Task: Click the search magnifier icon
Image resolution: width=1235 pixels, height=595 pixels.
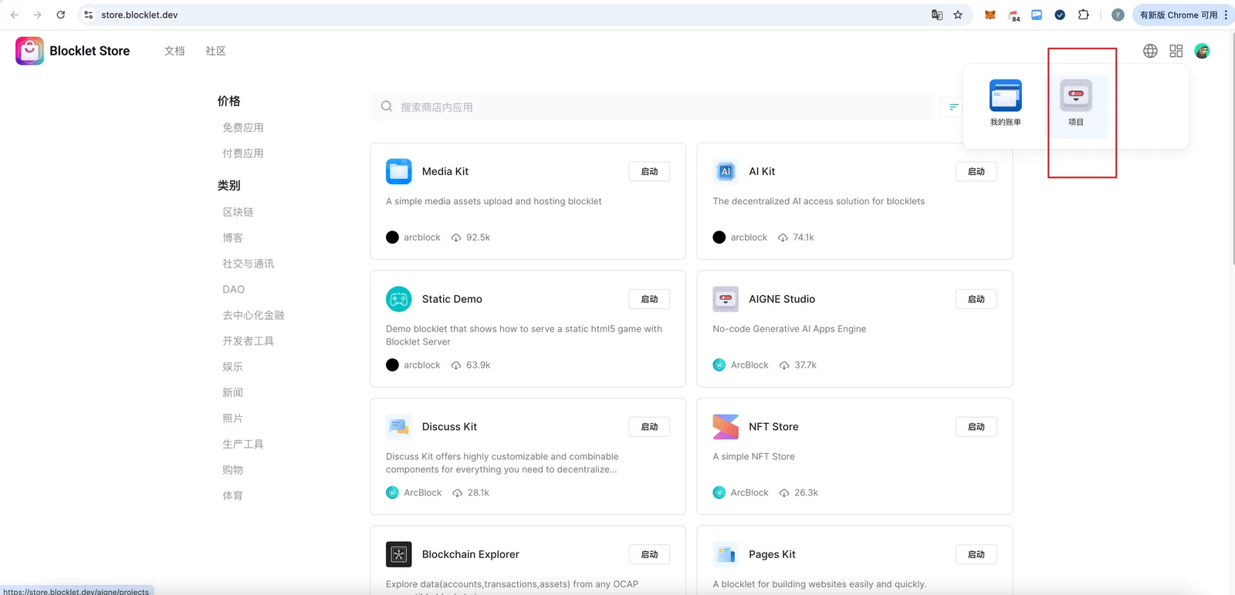Action: (387, 106)
